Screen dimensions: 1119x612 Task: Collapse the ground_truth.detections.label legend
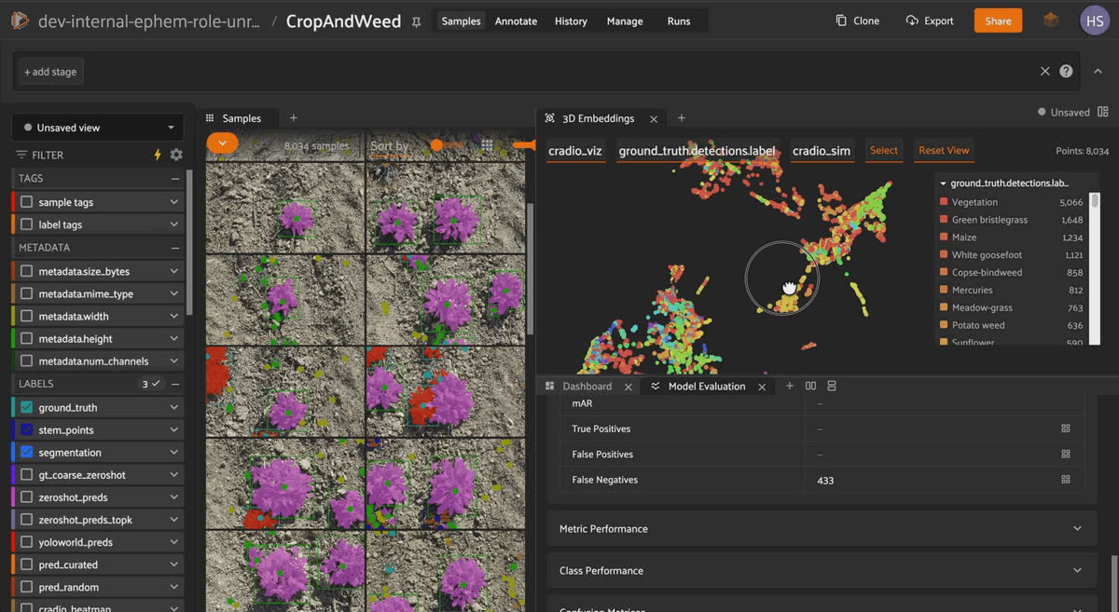[x=944, y=184]
